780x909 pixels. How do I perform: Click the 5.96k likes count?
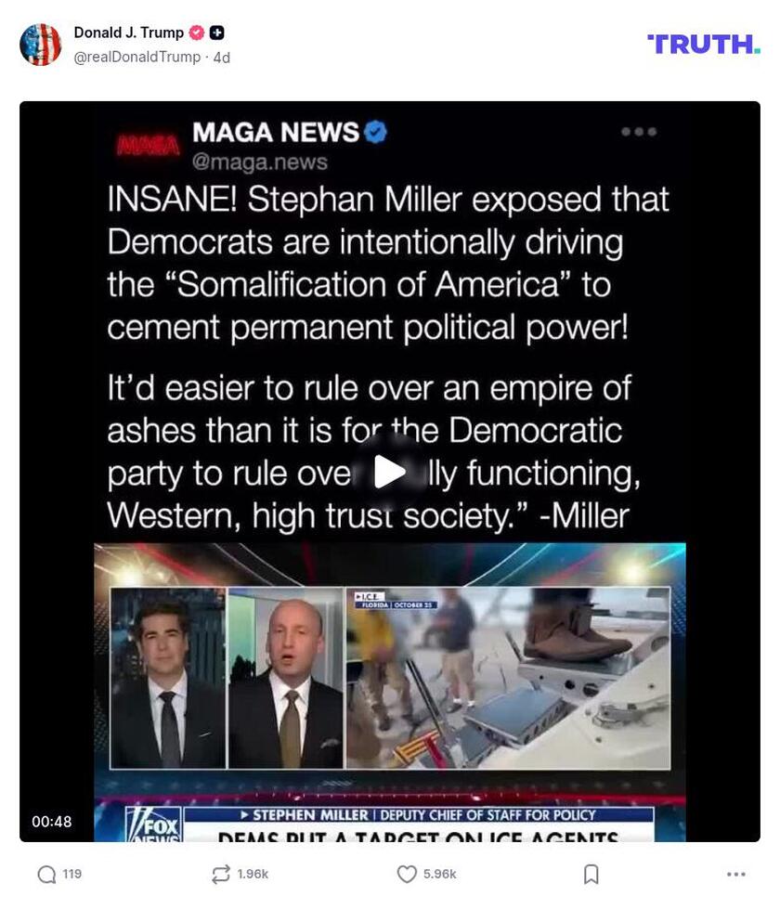tap(439, 874)
